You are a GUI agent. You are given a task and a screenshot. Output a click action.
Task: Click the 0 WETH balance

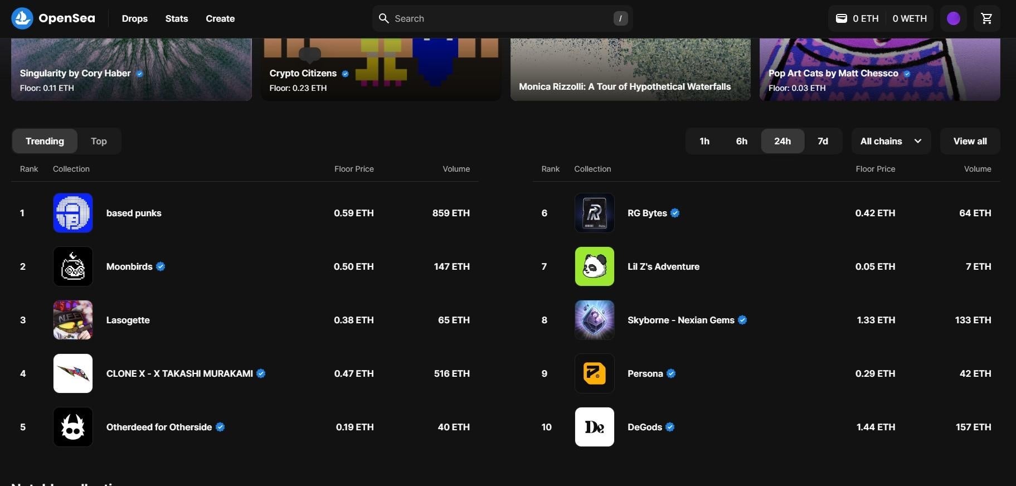click(910, 18)
